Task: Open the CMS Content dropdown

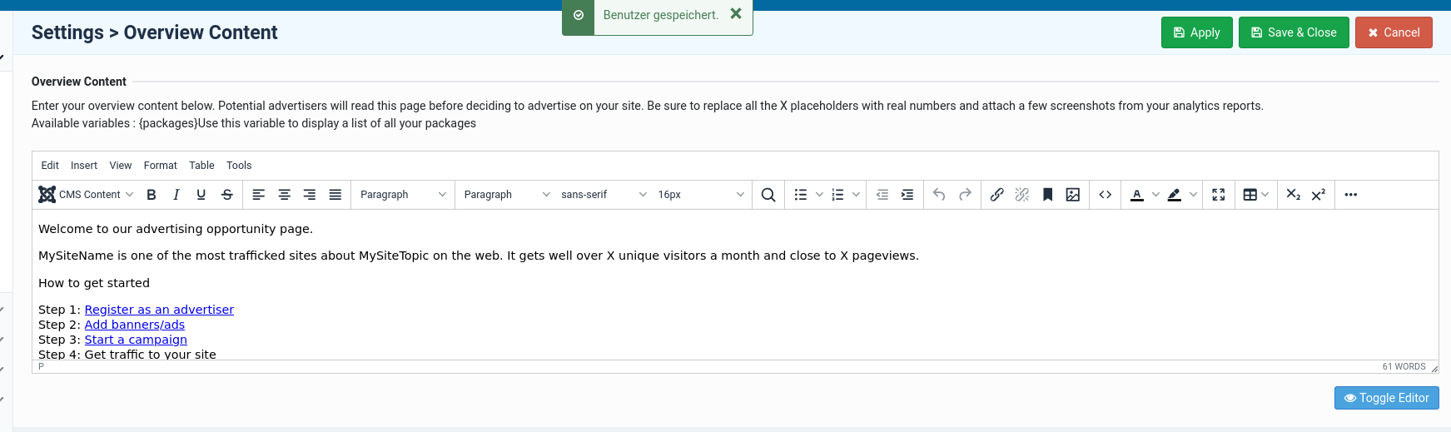Action: click(86, 195)
